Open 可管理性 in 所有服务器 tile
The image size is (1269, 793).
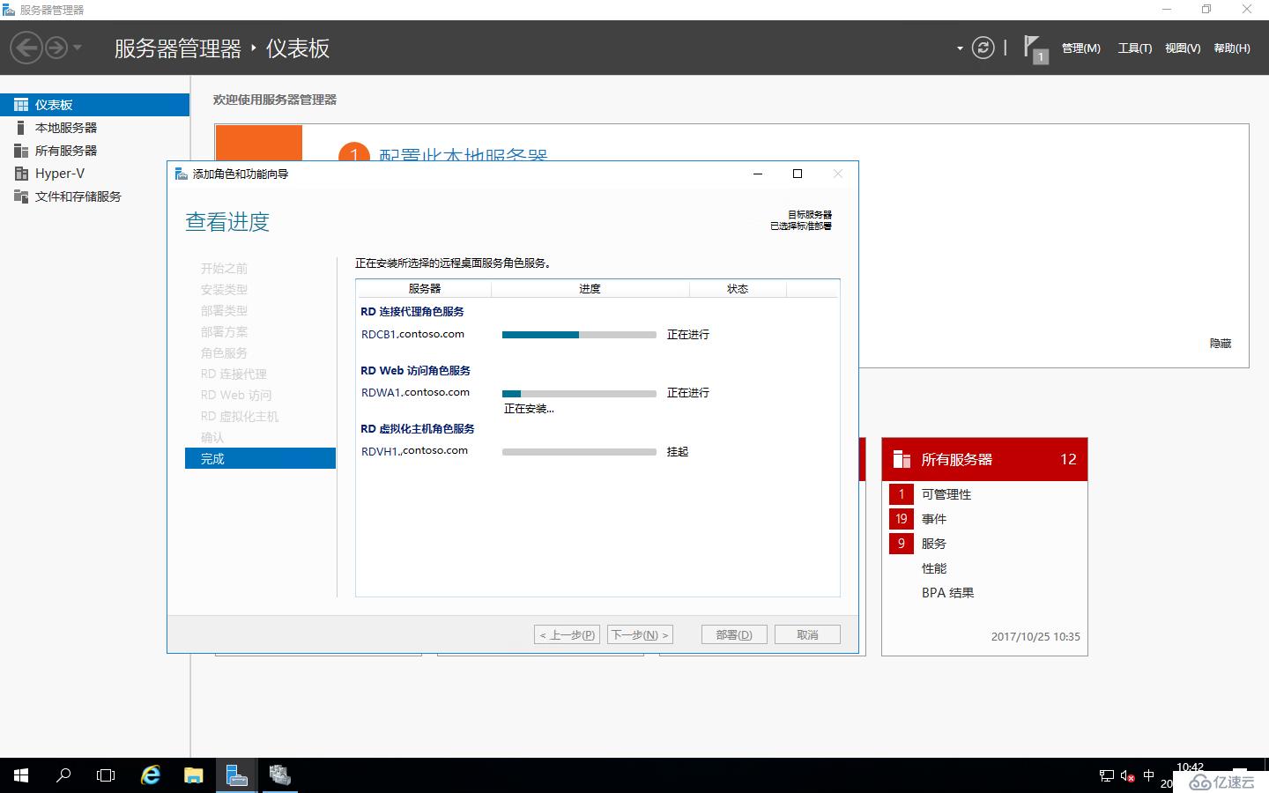[946, 494]
